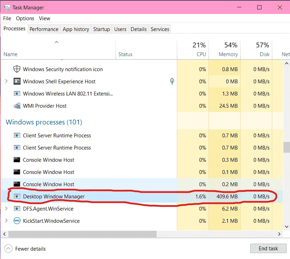Viewport: 290px width, 259px height.
Task: Click the icon of the highlighted Console Window Host
Action: 17,184
